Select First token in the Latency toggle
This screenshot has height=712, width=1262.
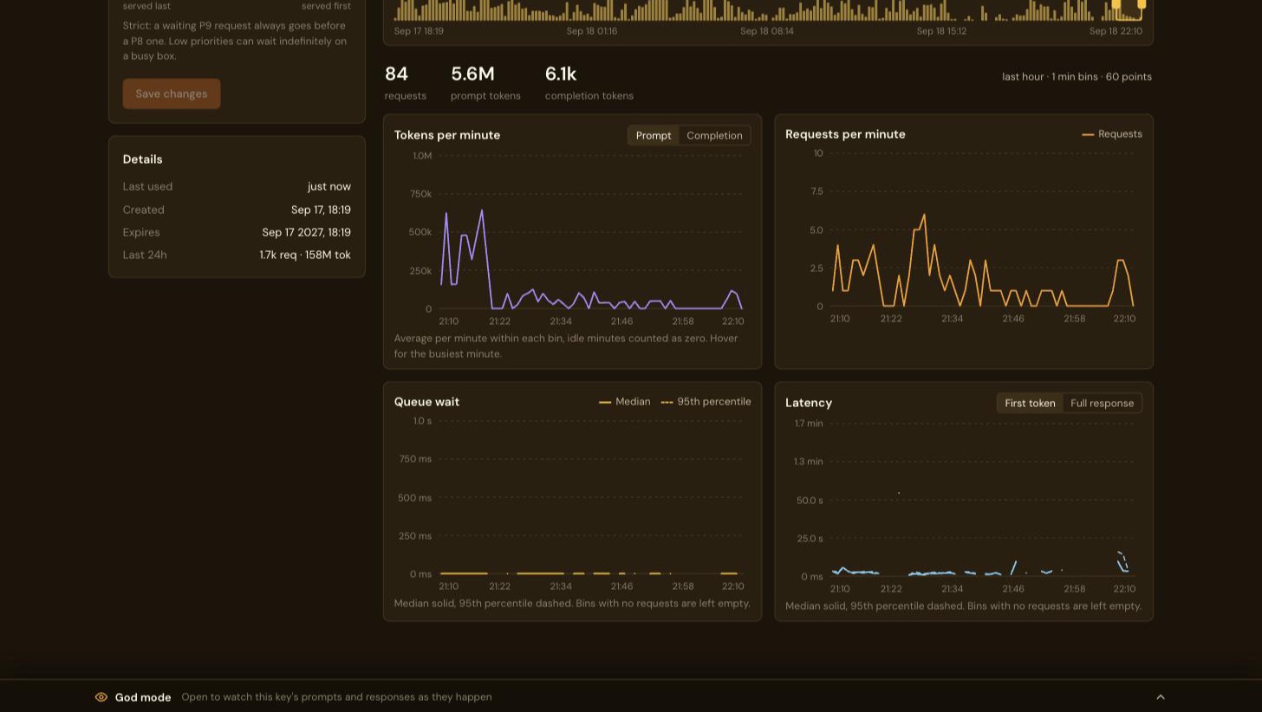tap(1030, 404)
